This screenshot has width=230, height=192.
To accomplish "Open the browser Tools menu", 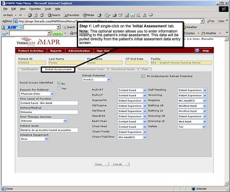I will click(48, 9).
